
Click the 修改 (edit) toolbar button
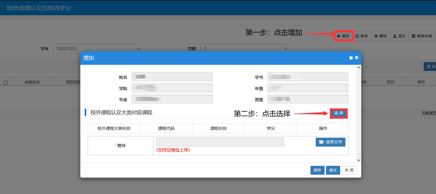tap(362, 36)
